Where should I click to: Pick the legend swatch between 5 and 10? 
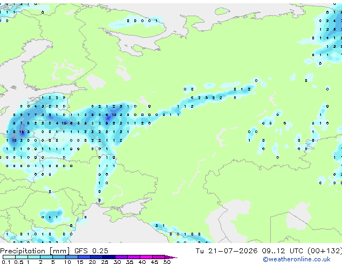point(59,257)
